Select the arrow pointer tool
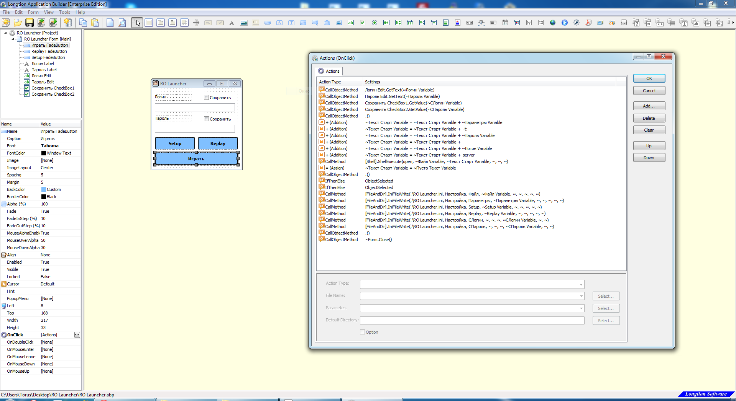The image size is (736, 401). click(137, 23)
